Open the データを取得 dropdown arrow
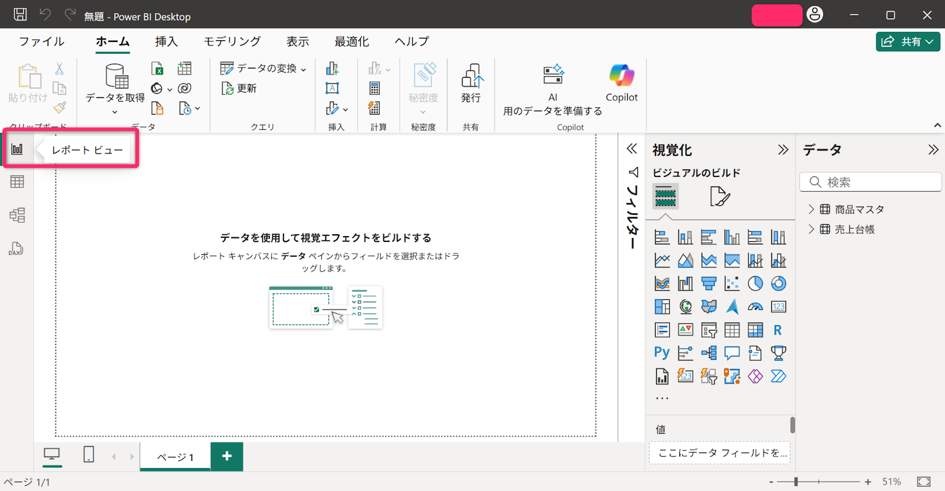Image resolution: width=945 pixels, height=491 pixels. pos(115,112)
